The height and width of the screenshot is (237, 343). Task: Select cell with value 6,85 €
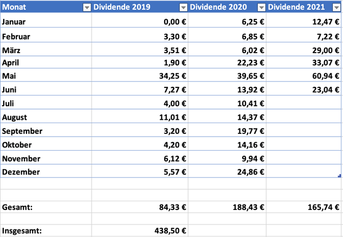227,35
